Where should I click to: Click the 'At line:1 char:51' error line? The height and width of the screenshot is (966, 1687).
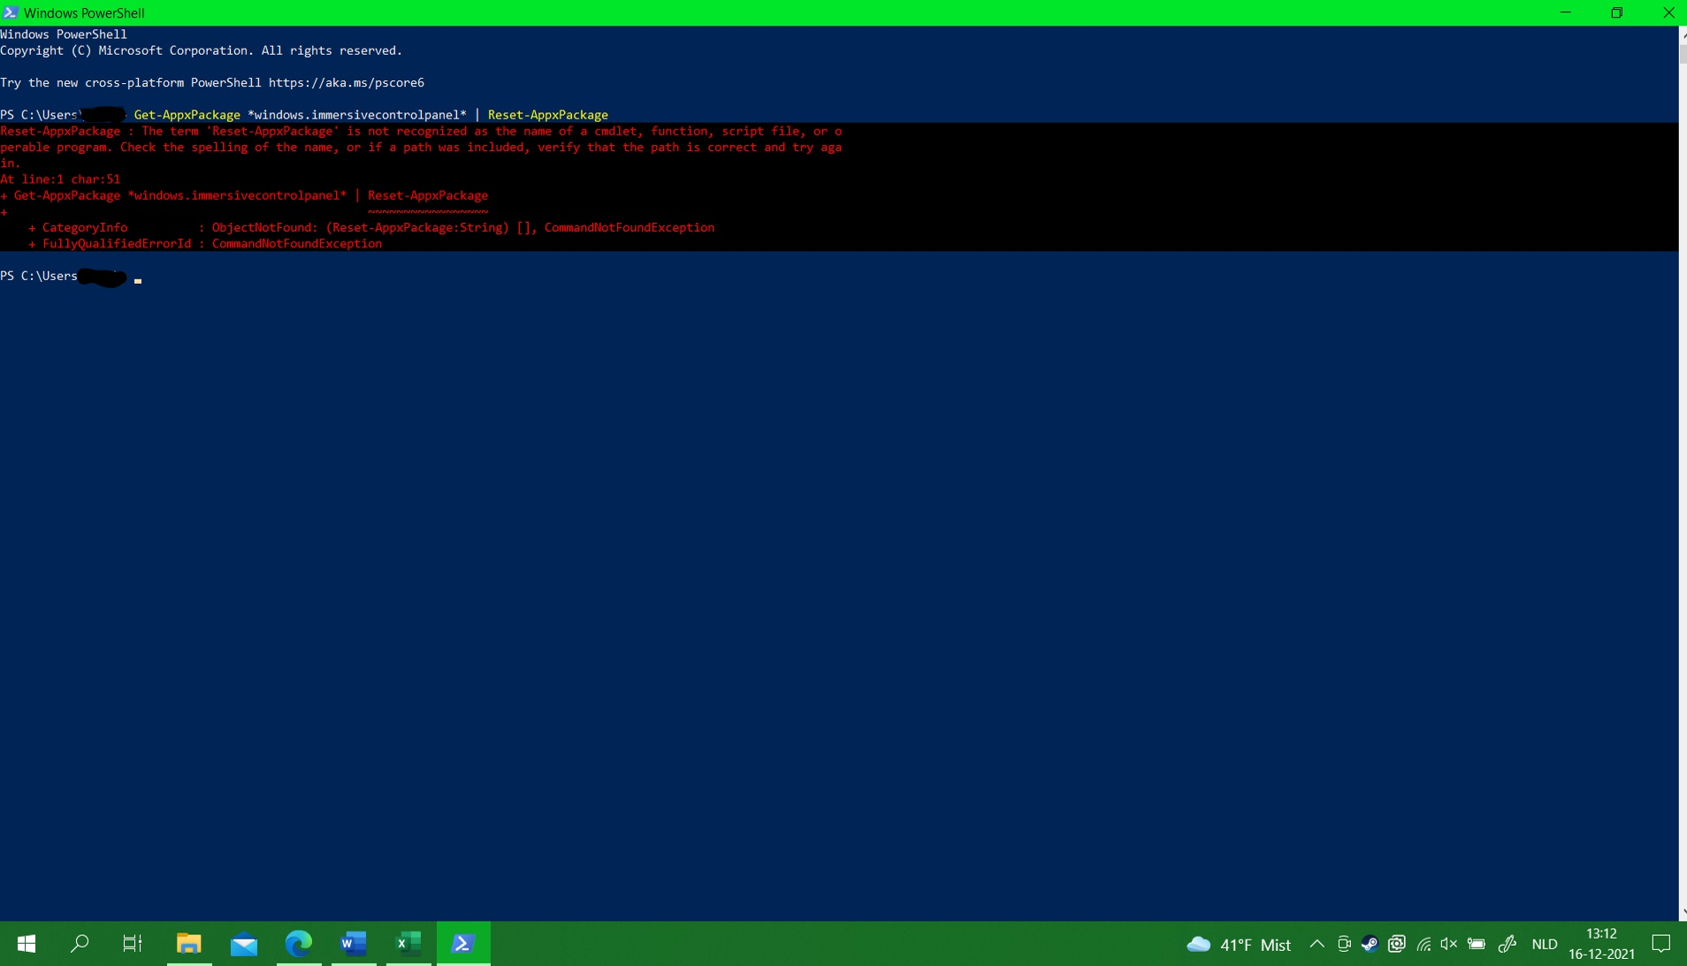pos(60,179)
